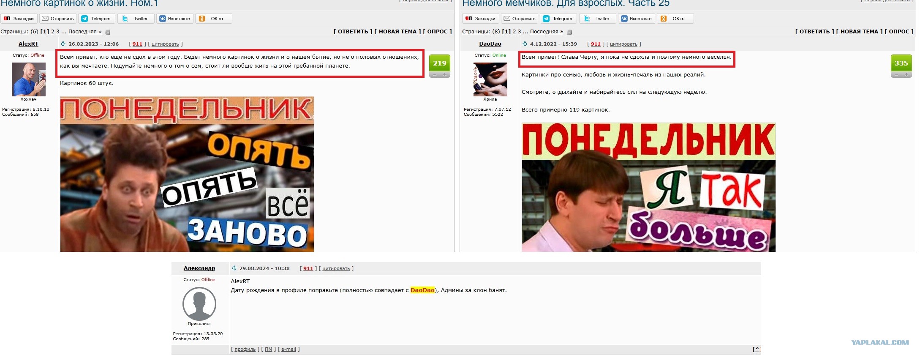
Task: Share DaoDao's thread to OK.ru
Action: tap(675, 19)
